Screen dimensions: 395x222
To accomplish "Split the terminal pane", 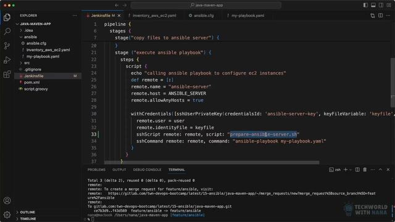I will click(357, 170).
